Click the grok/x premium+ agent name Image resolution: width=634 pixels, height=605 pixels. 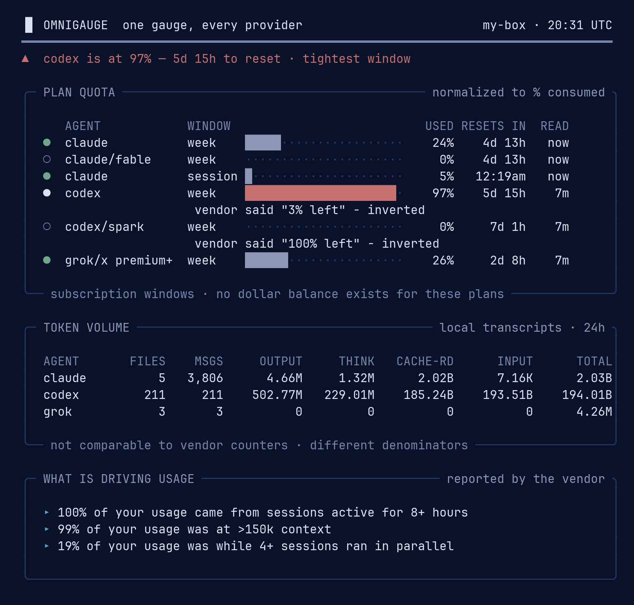pos(119,260)
